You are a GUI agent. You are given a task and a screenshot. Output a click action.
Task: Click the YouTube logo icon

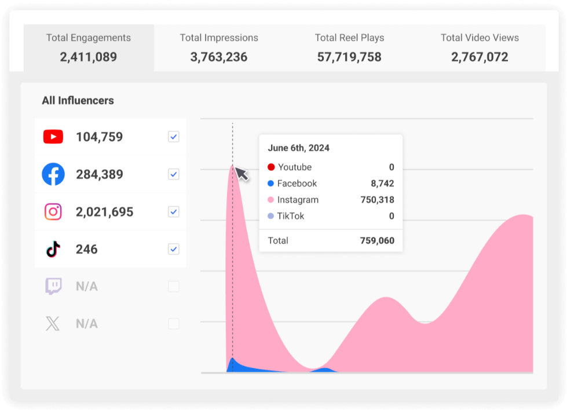coord(53,137)
